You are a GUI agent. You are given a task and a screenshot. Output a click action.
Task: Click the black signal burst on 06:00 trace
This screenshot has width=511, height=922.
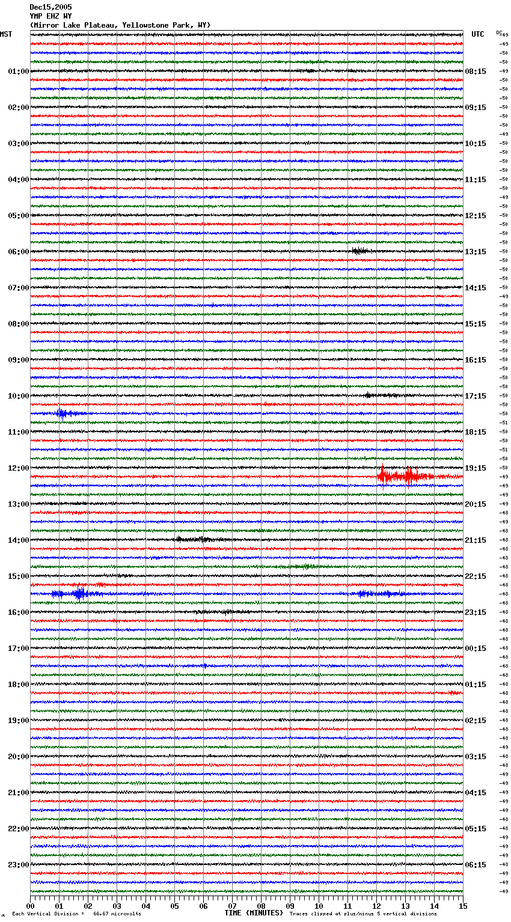tap(361, 251)
